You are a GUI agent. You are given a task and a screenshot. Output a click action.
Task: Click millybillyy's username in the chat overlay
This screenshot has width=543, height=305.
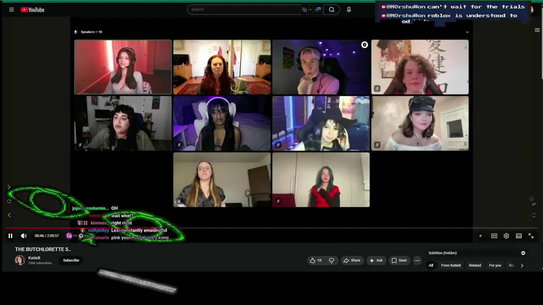98,230
